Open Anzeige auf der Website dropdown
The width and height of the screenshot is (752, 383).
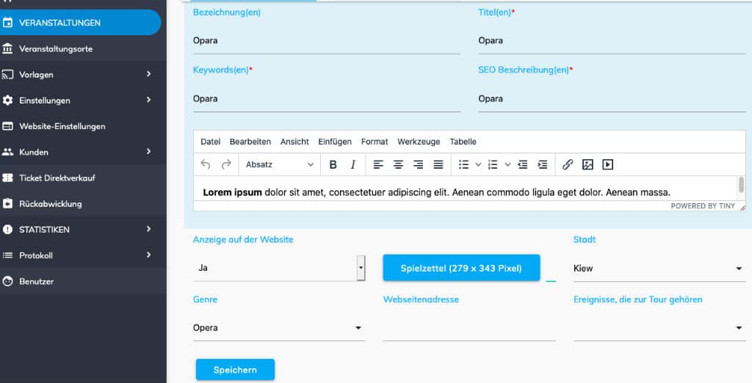pos(279,268)
